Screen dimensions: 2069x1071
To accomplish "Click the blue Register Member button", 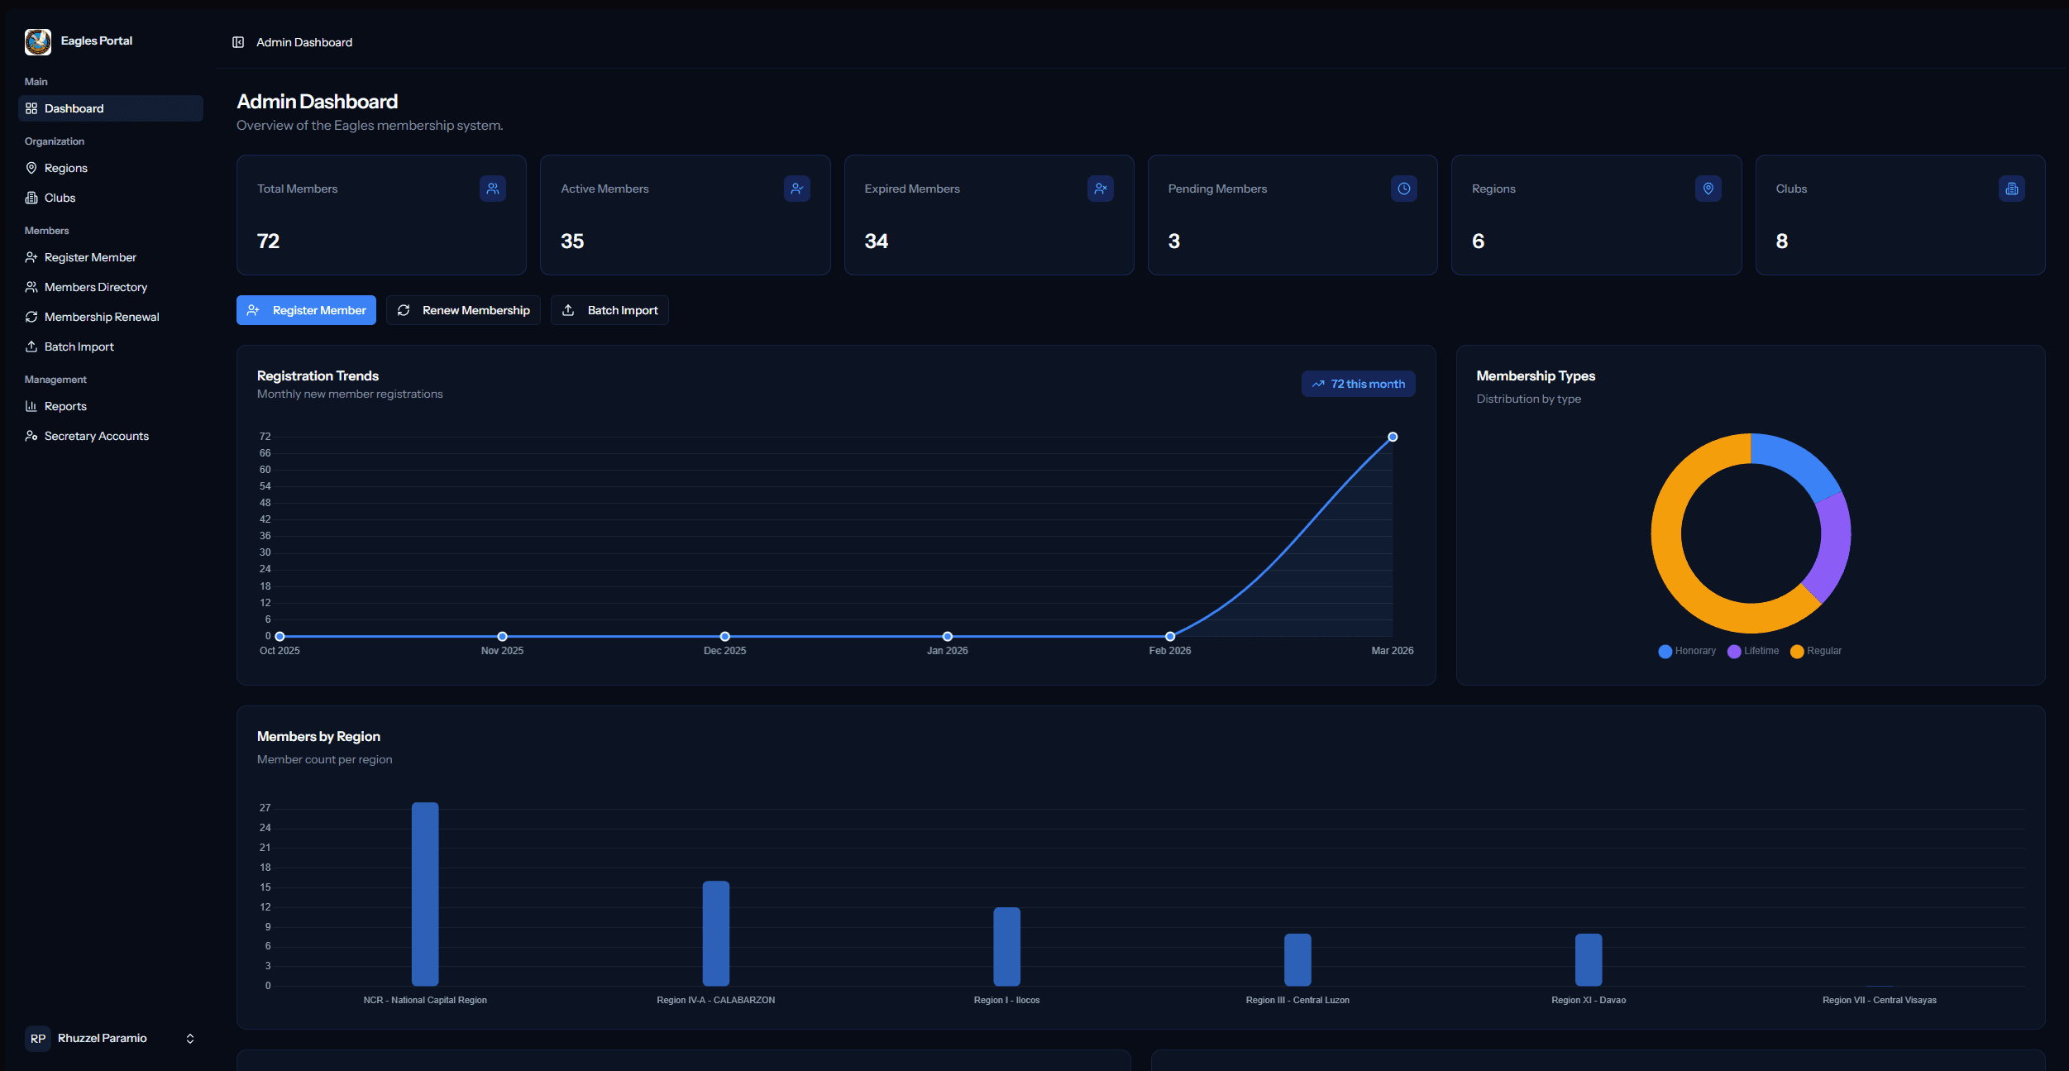I will (x=306, y=310).
